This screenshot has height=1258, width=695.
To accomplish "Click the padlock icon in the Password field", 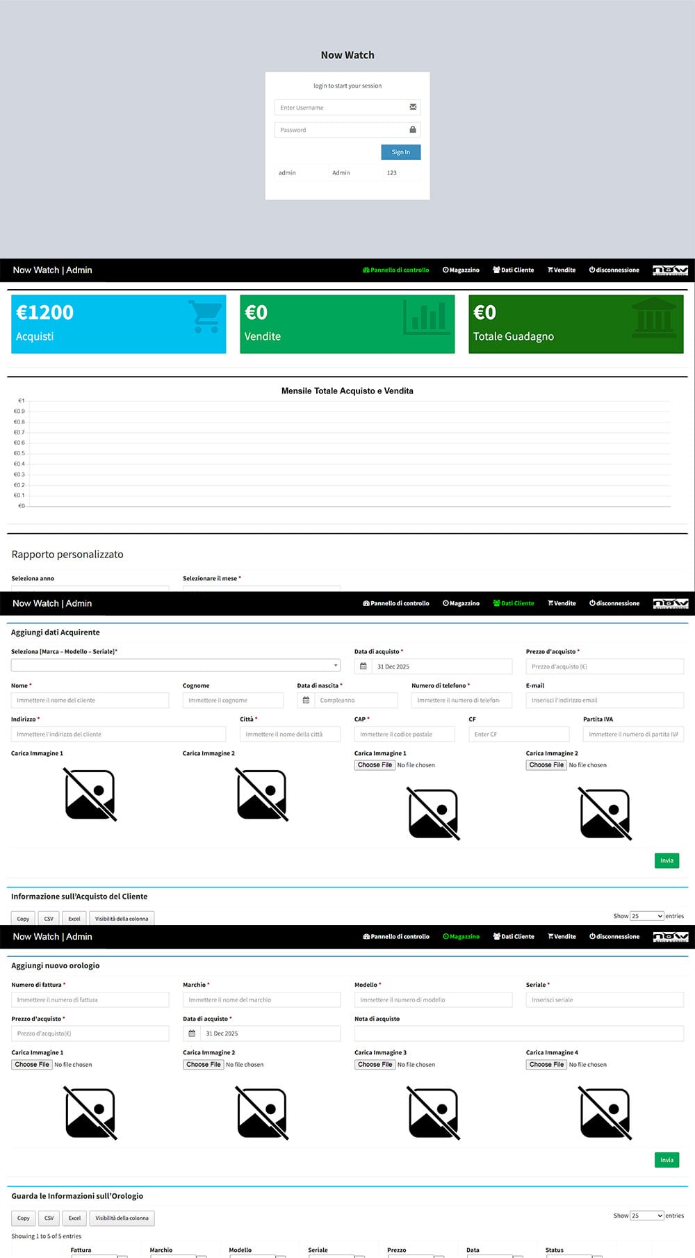I will click(x=413, y=129).
